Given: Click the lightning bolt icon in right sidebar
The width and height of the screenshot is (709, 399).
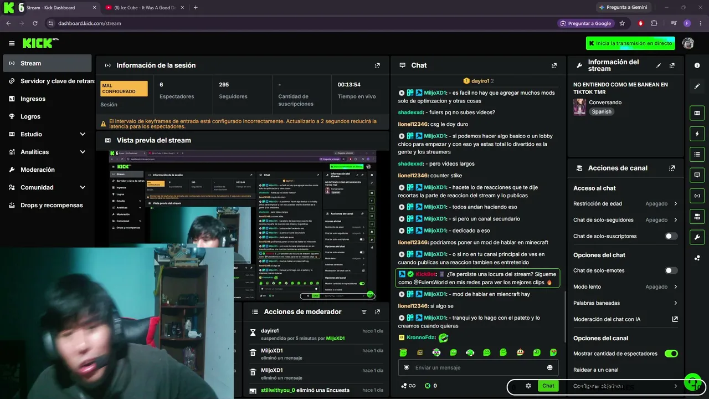Looking at the screenshot, I should (x=697, y=134).
